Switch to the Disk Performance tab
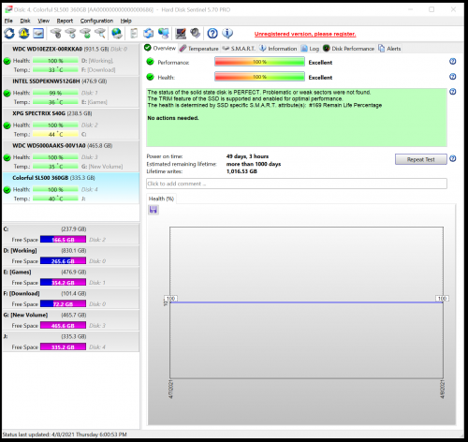Viewport: 468px width, 442px height. click(348, 49)
